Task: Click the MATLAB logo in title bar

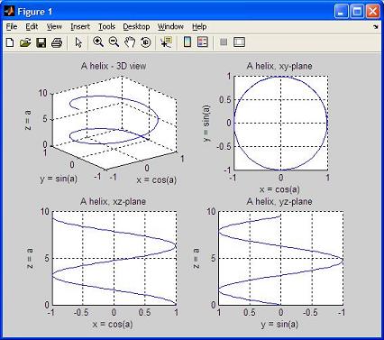Action: 9,12
